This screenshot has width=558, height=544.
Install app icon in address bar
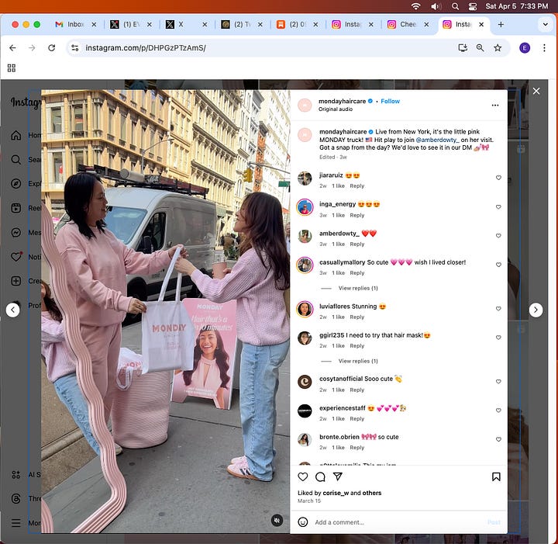(x=463, y=48)
